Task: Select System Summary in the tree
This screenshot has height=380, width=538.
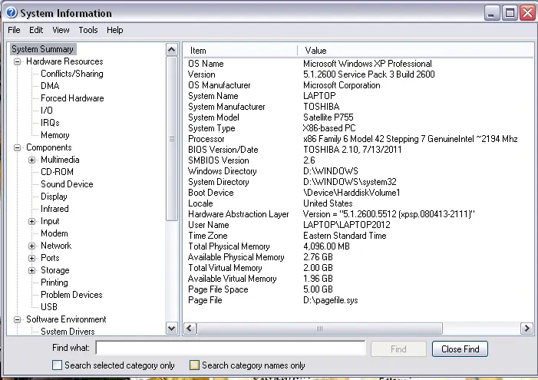Action: click(x=43, y=49)
